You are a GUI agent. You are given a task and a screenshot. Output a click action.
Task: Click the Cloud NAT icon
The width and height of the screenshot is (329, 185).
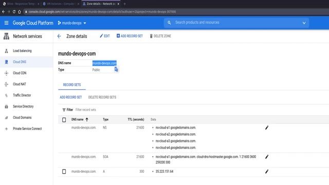tap(6, 84)
